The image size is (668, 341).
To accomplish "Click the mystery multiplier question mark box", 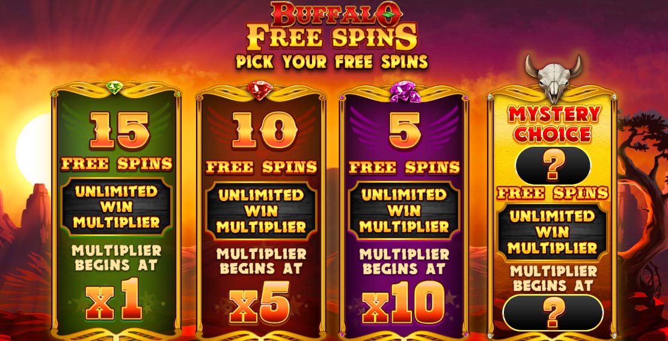I will [x=553, y=313].
